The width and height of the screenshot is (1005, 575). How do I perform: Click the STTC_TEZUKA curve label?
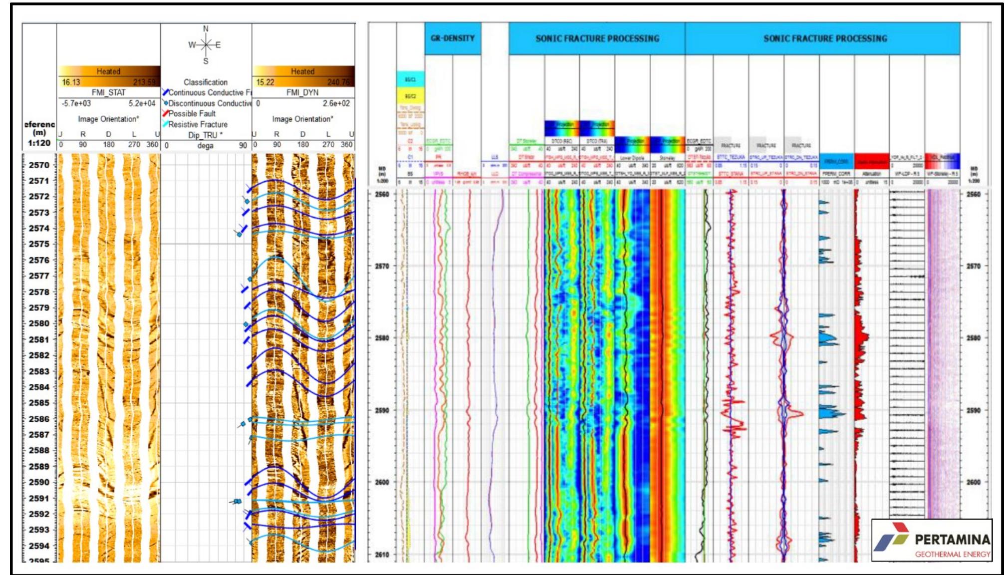[731, 157]
